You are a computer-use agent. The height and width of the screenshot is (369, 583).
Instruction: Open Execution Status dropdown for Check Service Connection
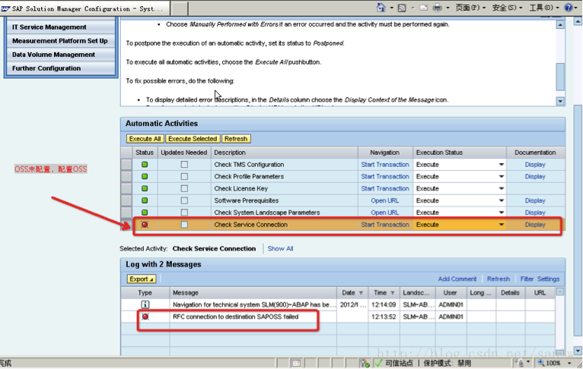[502, 225]
